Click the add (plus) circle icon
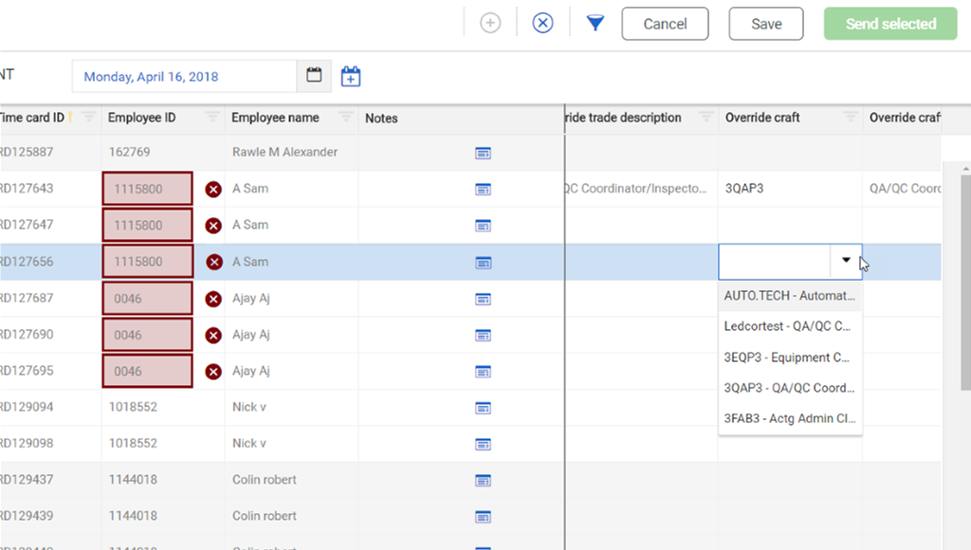 [x=490, y=24]
